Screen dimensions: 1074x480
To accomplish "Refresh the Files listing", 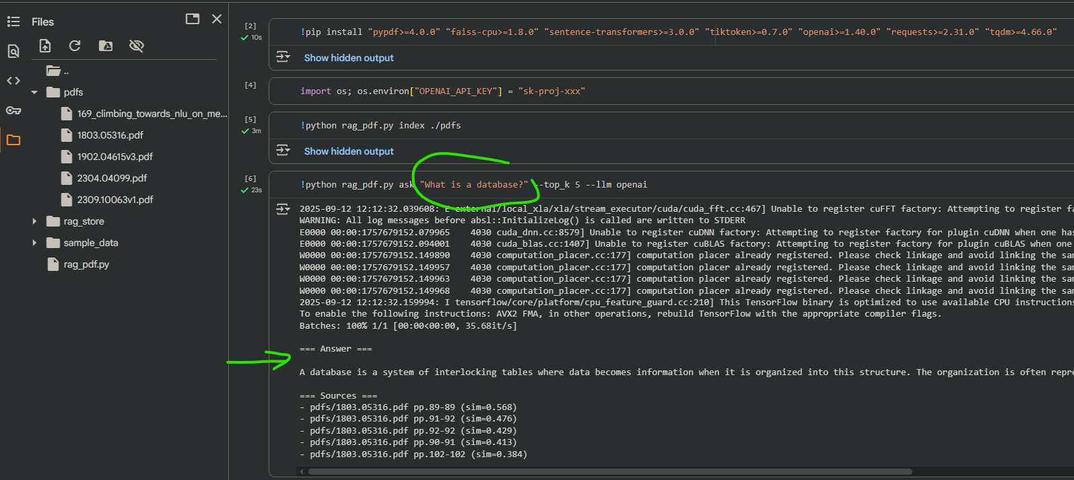I will pos(75,46).
